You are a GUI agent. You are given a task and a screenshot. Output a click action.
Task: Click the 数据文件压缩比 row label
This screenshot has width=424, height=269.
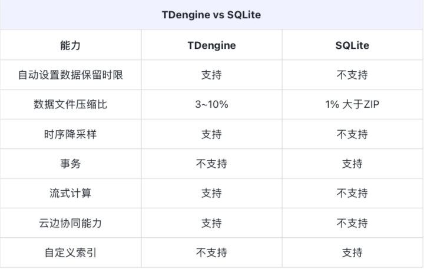tap(70, 105)
